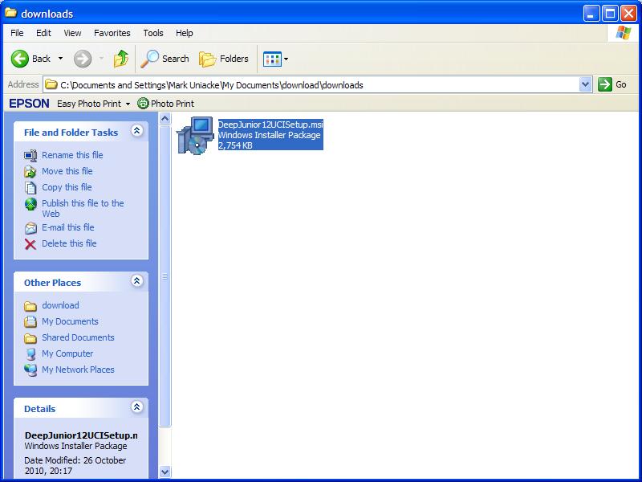Collapse the Details panel
Screen dimensions: 642x482
[136, 407]
